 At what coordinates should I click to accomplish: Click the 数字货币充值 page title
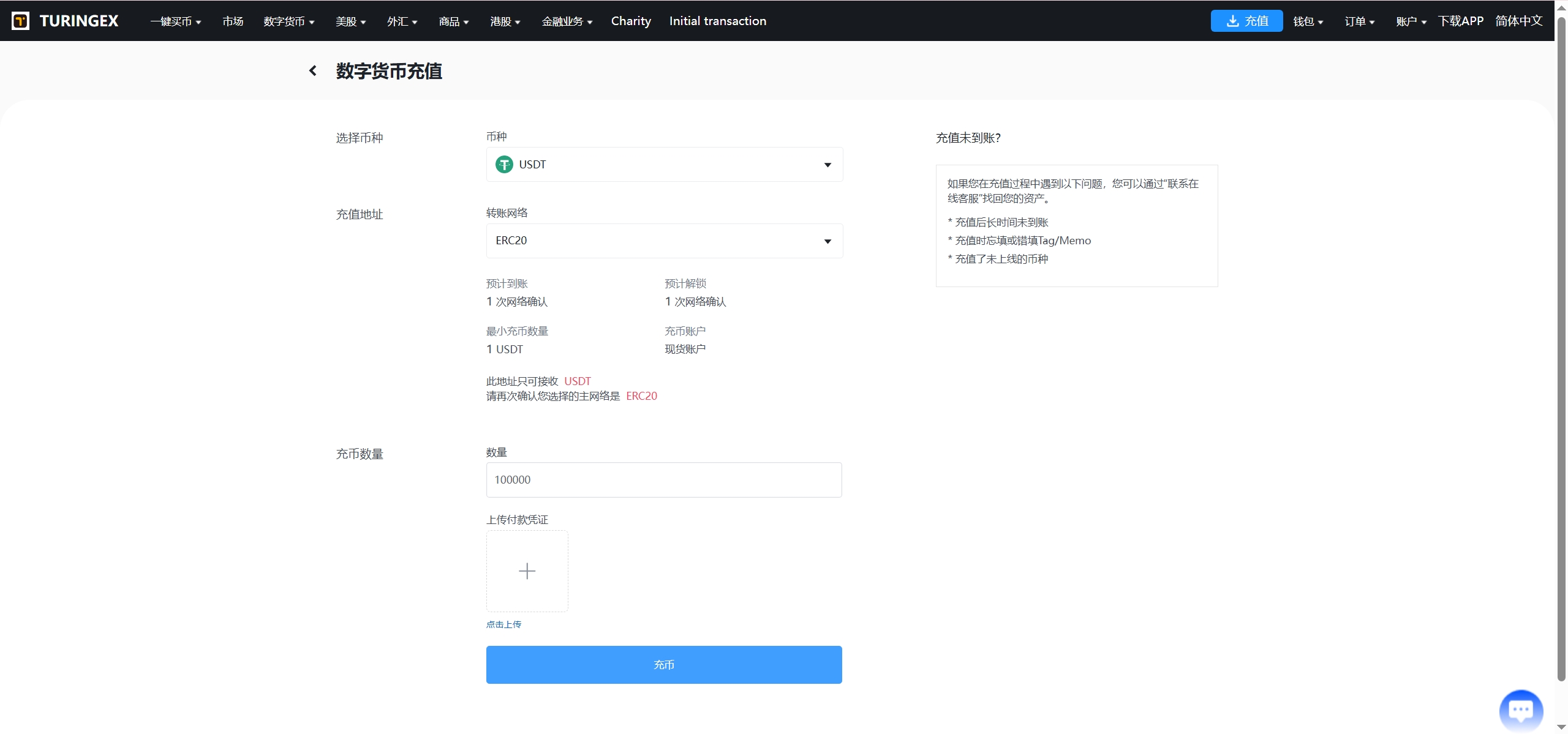pos(389,71)
